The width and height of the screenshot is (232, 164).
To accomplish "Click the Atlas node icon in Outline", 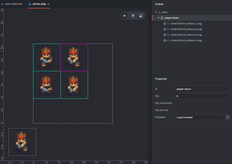I will coord(159,12).
